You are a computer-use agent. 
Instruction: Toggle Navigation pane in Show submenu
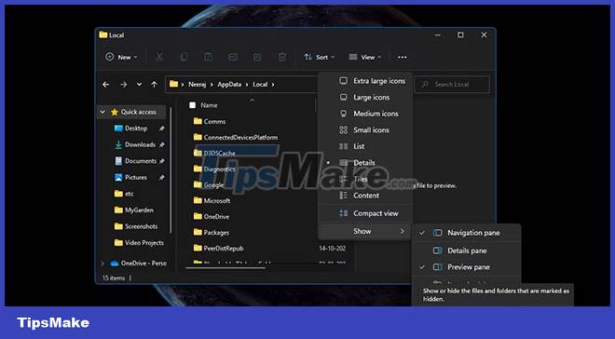tap(466, 233)
